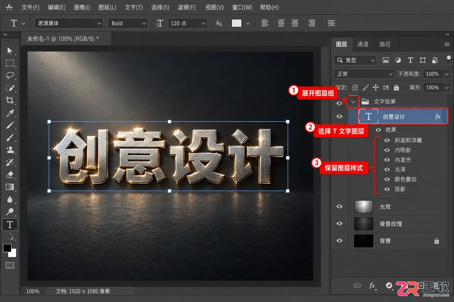454x302 pixels.
Task: Select the Rectangular Marquee tool
Action: 10,63
